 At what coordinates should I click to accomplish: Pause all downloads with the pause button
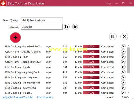click(x=113, y=36)
